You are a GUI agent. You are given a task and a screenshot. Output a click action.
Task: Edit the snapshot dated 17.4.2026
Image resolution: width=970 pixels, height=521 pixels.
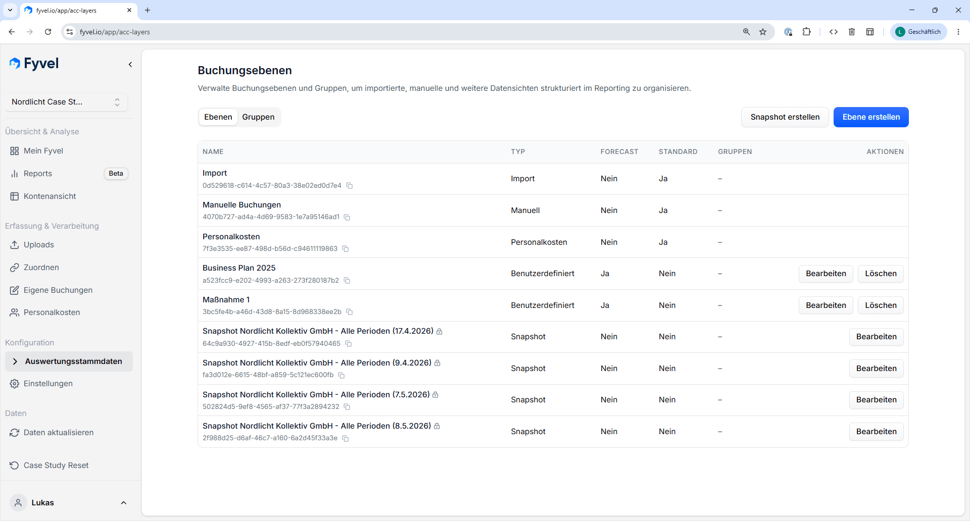click(x=877, y=337)
